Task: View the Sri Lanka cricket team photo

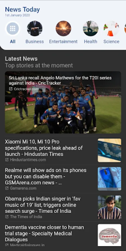Action: (x=63, y=102)
